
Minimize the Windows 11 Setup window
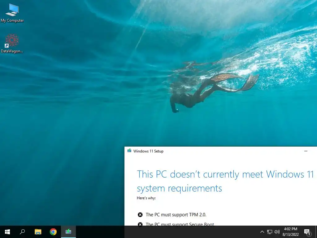coord(306,151)
